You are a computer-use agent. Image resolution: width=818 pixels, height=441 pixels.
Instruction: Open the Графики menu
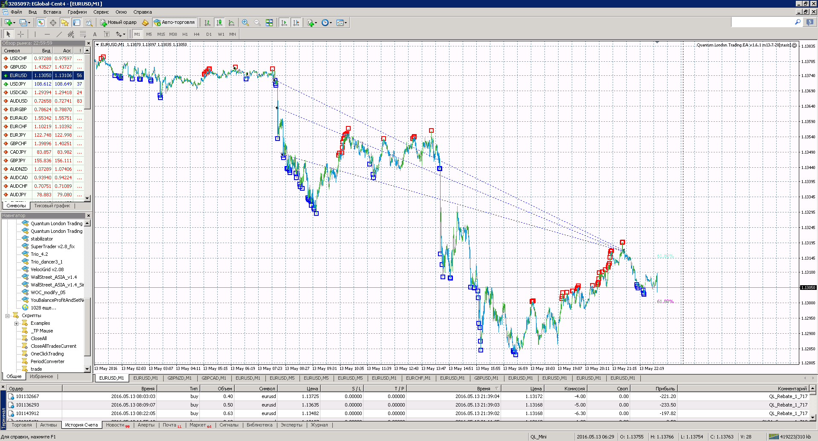(77, 12)
